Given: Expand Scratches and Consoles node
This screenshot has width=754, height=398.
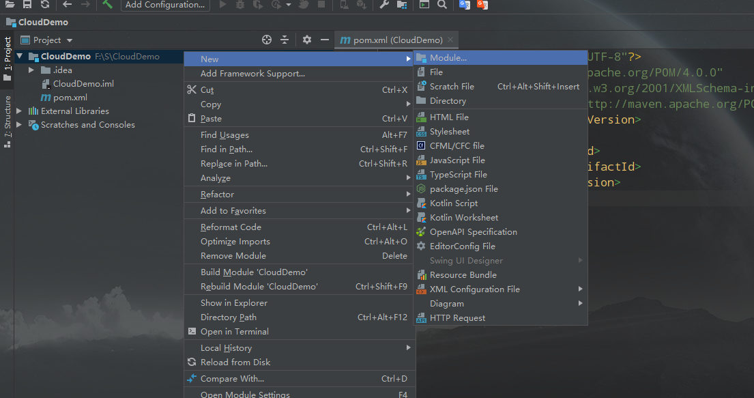Looking at the screenshot, I should click(19, 125).
